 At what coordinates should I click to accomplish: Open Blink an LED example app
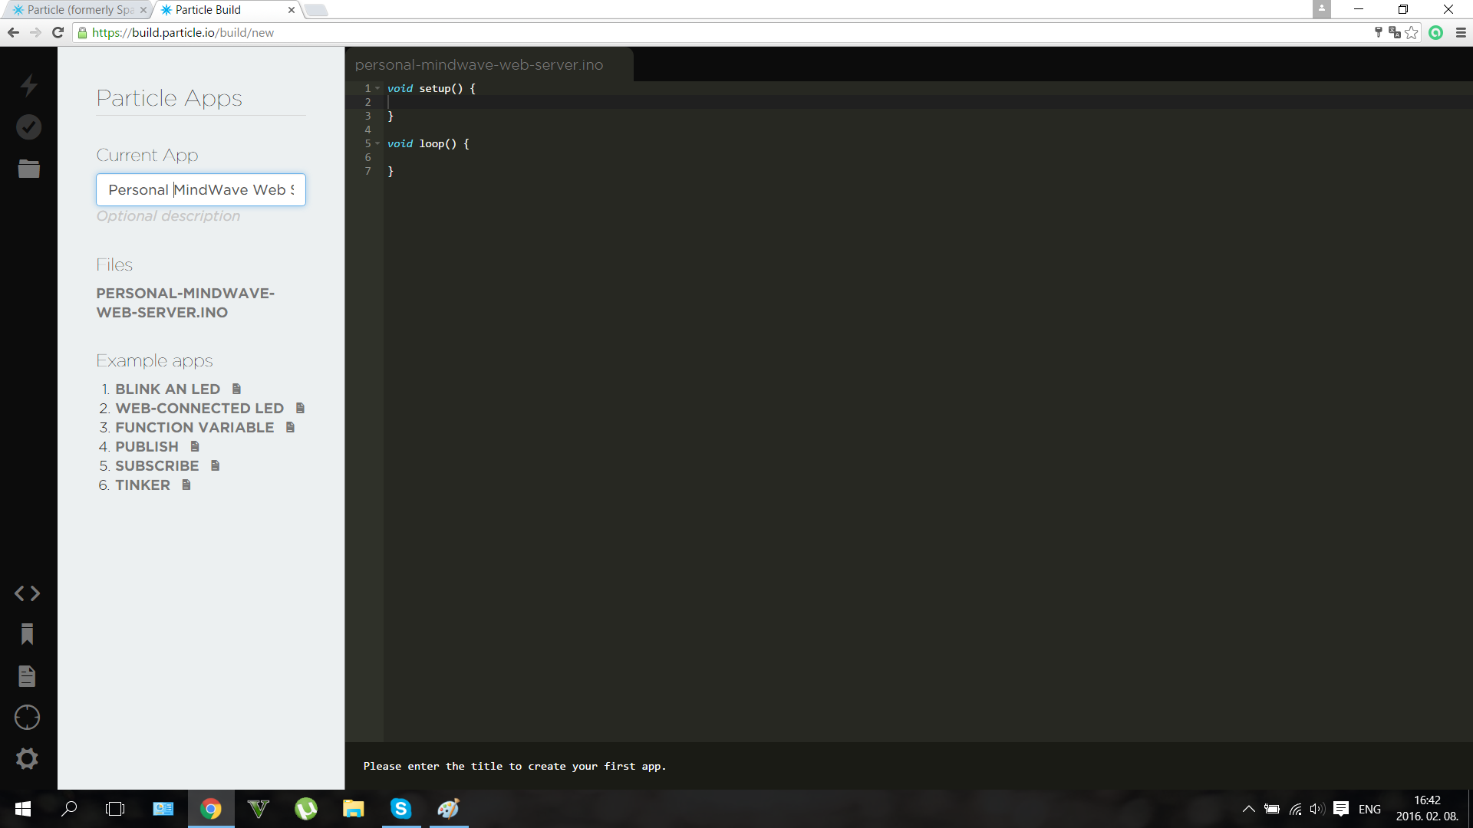167,389
